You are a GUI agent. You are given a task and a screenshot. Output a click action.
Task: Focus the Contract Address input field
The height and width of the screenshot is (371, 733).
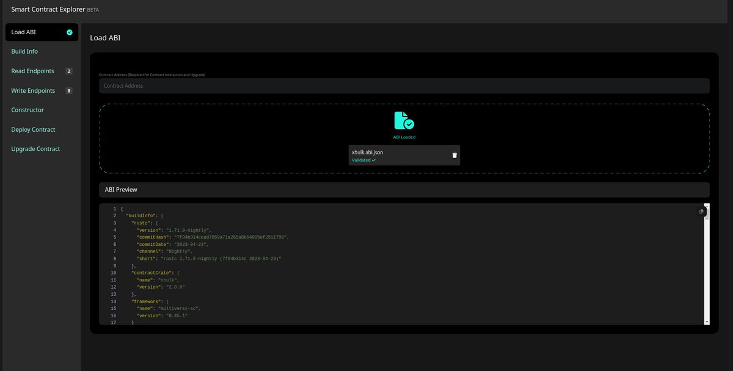tap(404, 86)
